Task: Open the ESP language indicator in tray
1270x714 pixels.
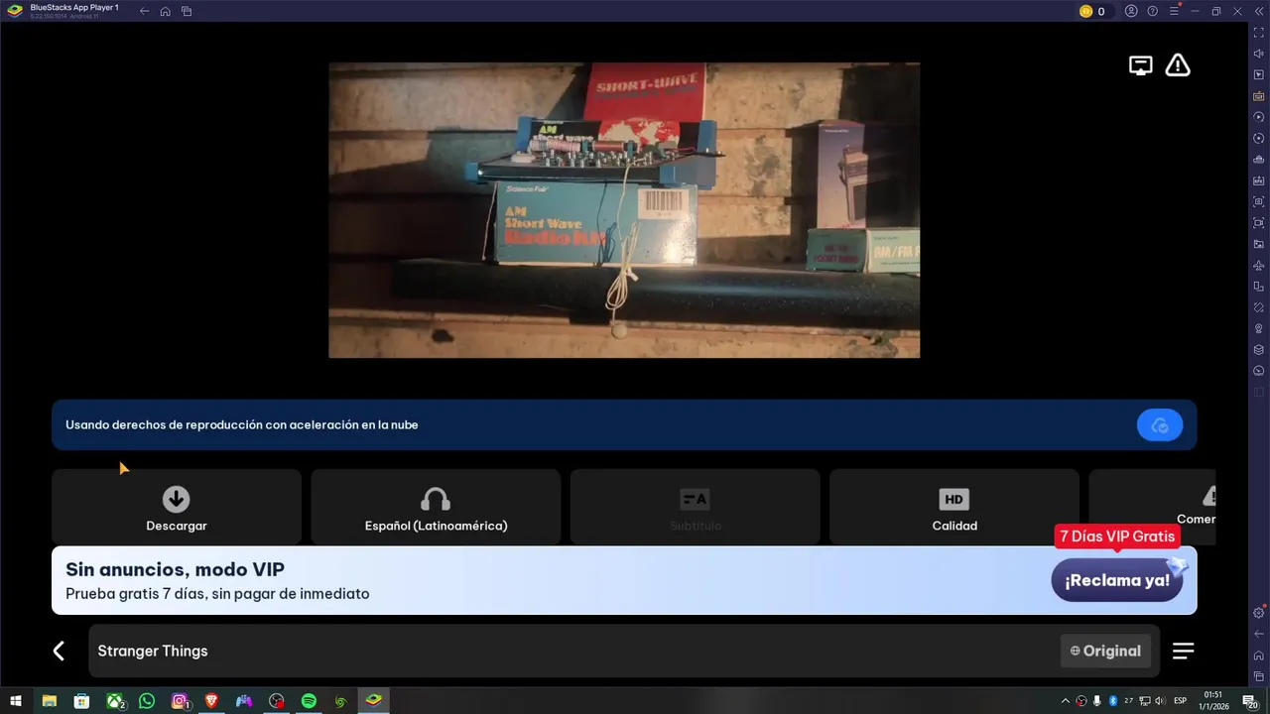Action: (1181, 701)
